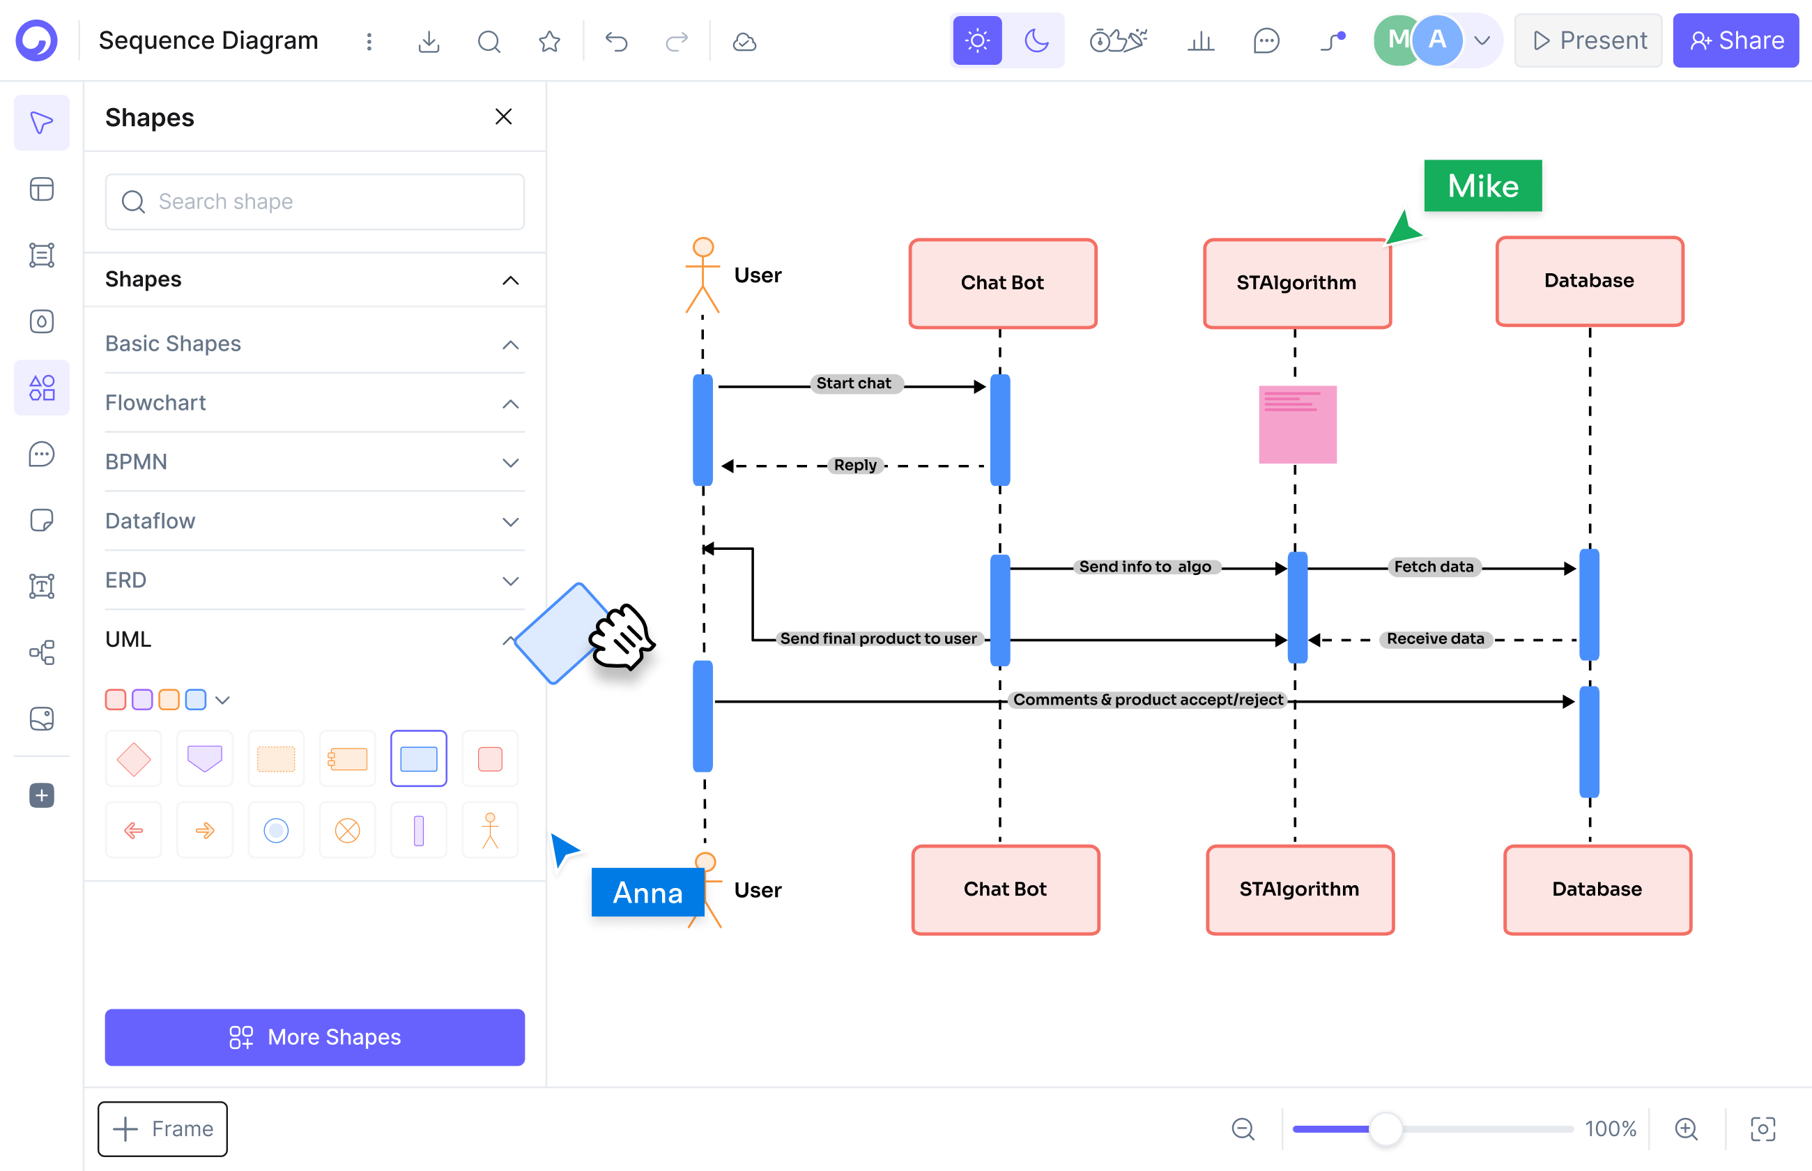Select the orange component UML shape
The image size is (1812, 1171).
[347, 759]
